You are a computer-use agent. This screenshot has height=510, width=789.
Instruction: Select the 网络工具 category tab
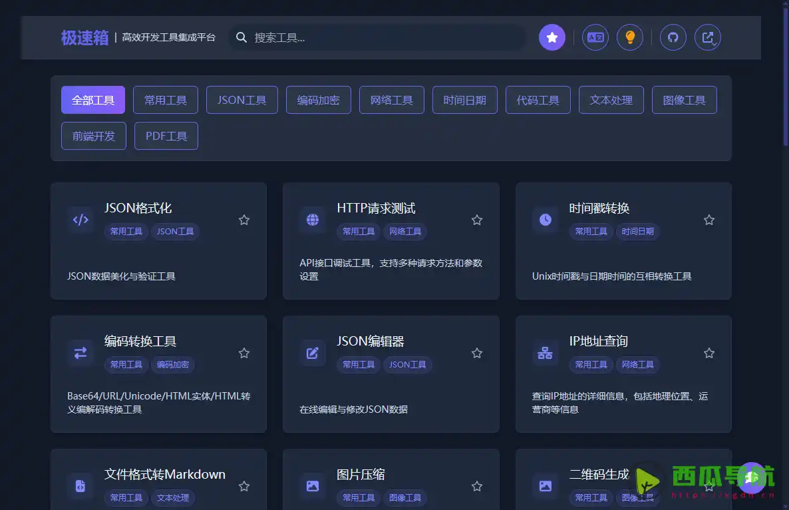391,100
